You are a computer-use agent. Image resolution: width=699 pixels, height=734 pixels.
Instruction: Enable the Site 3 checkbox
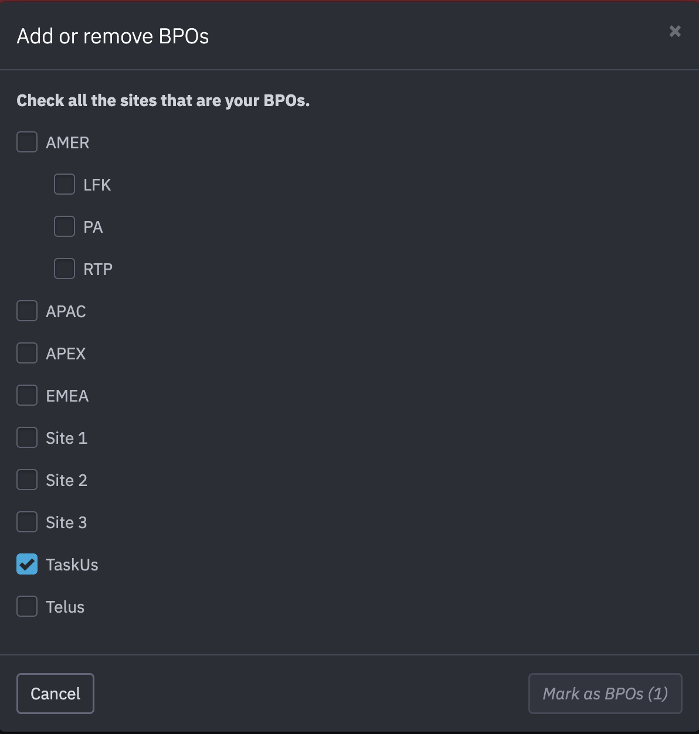[27, 522]
